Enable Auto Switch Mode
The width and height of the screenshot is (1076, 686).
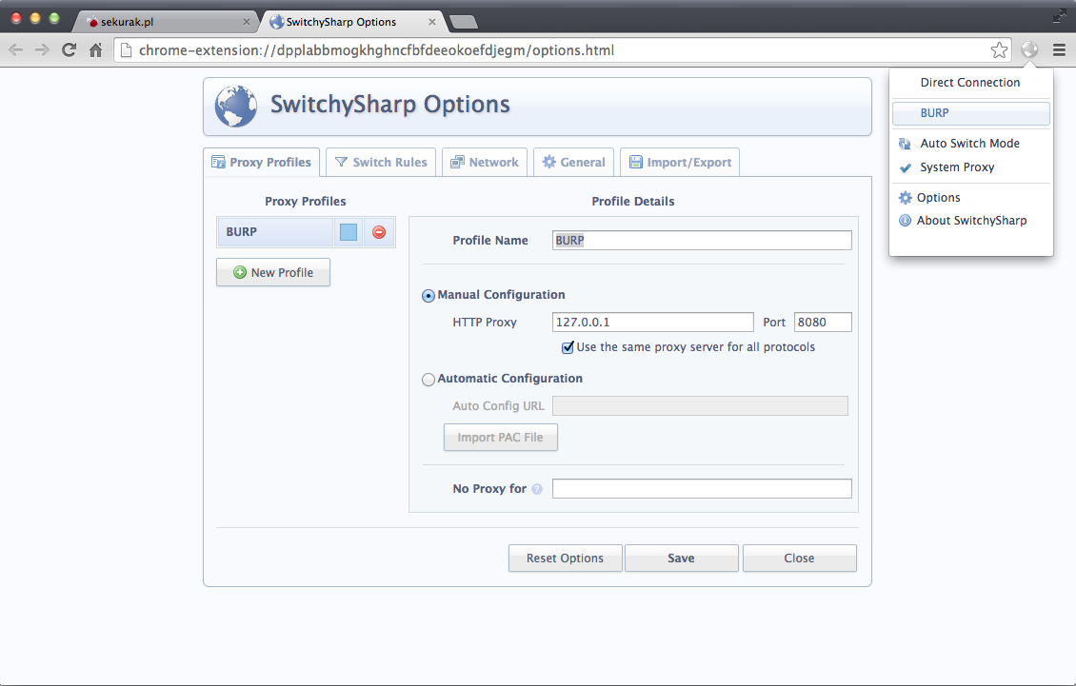click(971, 144)
